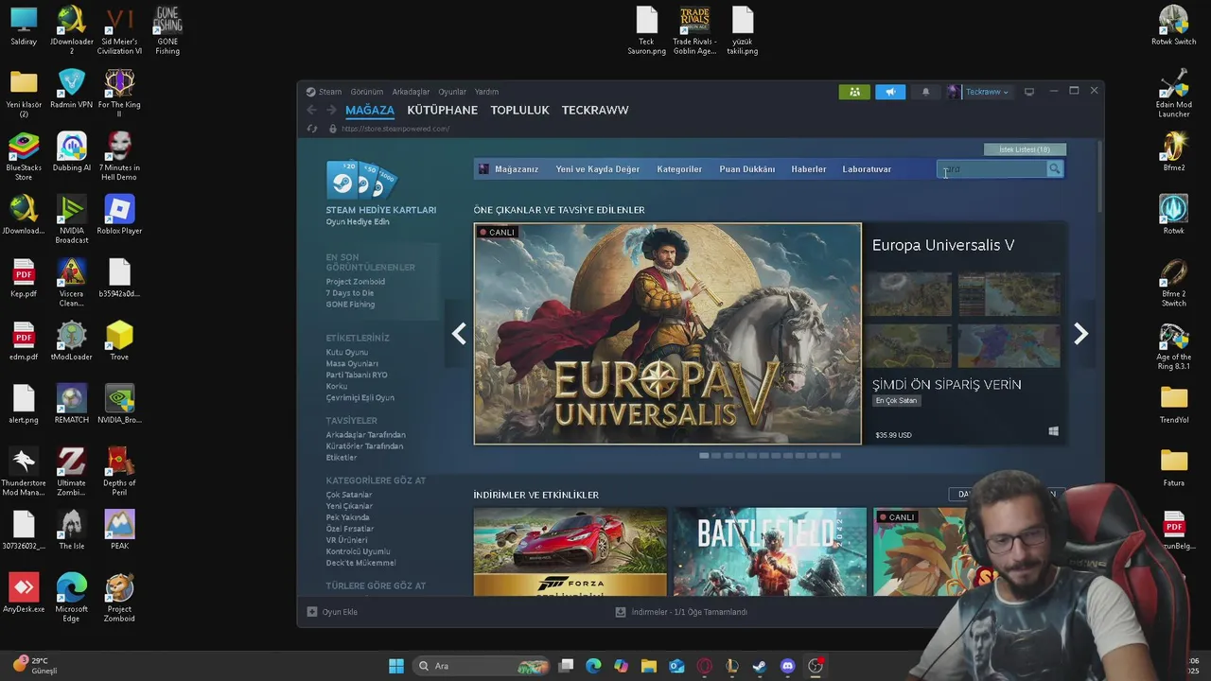Open Radmin VPN desktop icon
1211x681 pixels.
pos(72,89)
